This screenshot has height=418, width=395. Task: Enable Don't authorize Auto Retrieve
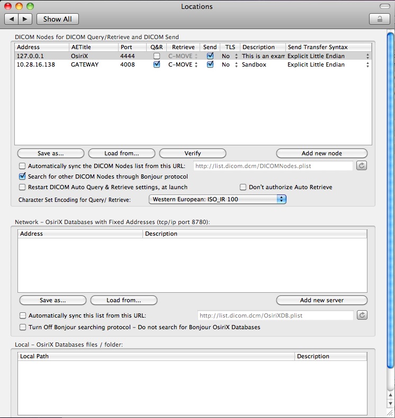tap(243, 187)
